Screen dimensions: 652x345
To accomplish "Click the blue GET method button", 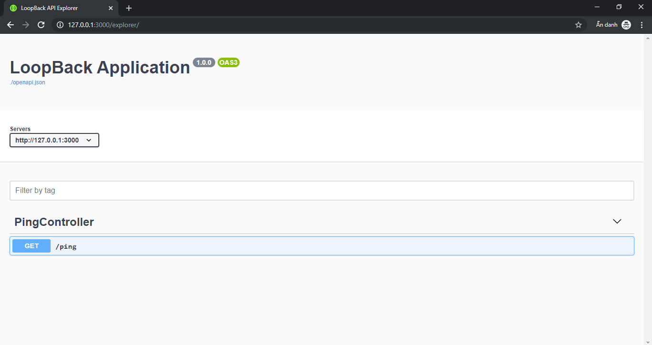I will coord(32,246).
